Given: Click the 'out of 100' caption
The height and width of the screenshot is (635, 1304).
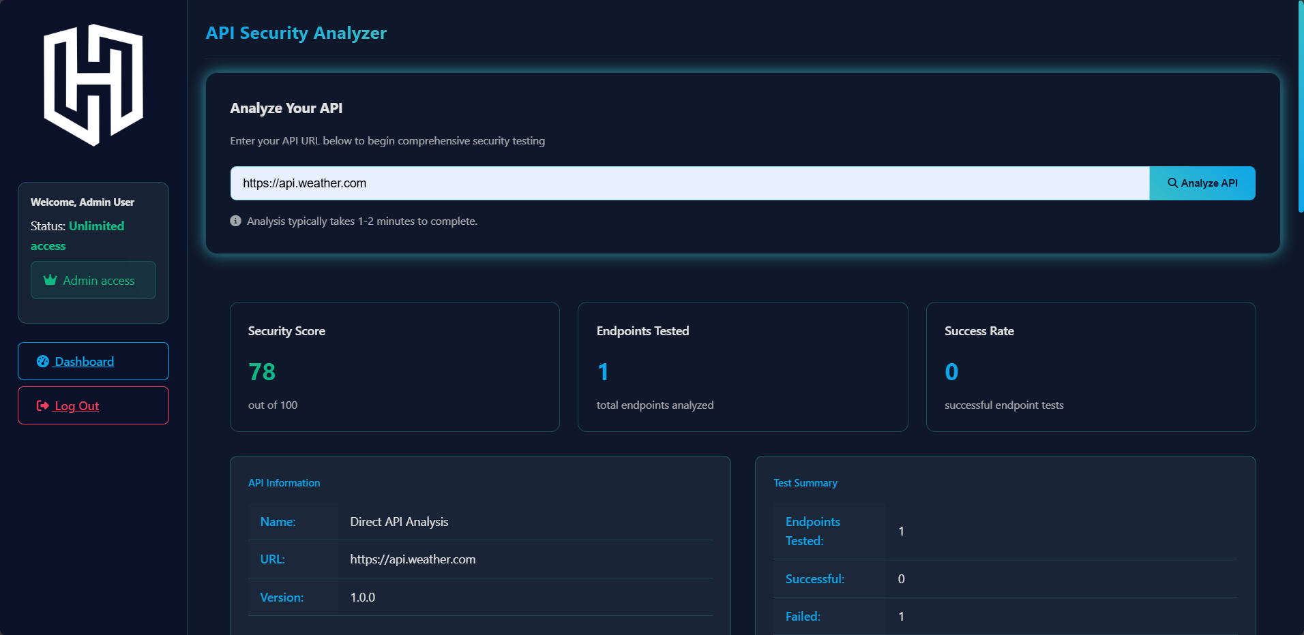Looking at the screenshot, I should click(273, 405).
